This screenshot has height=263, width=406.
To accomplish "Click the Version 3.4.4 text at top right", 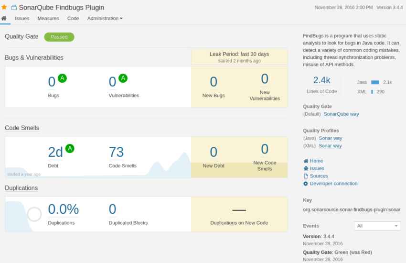I will (x=389, y=8).
